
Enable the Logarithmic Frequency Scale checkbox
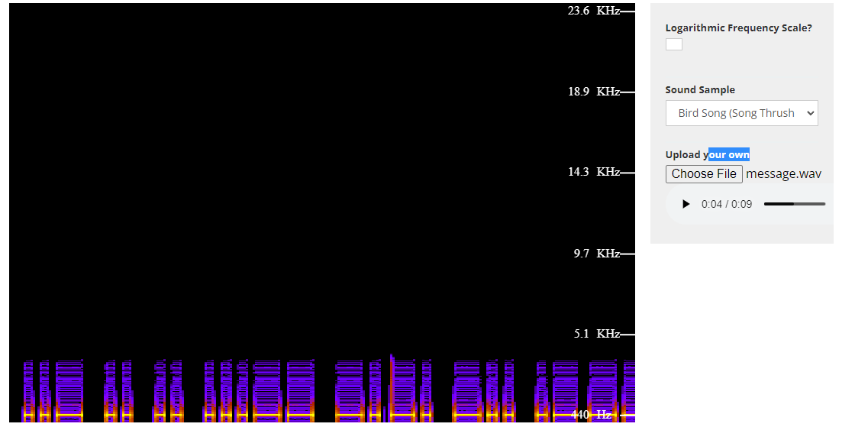(673, 44)
